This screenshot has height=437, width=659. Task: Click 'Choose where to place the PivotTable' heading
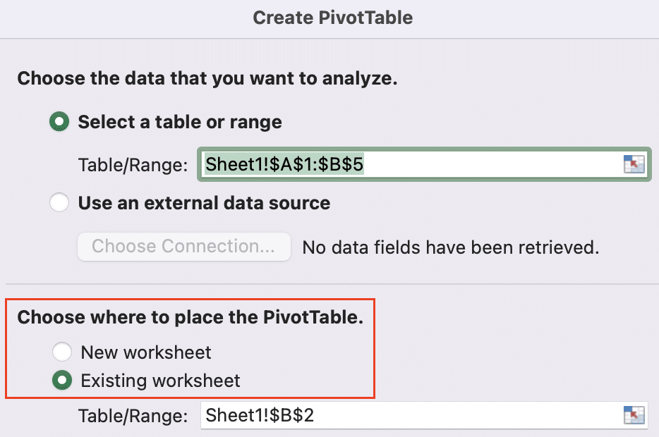[190, 317]
